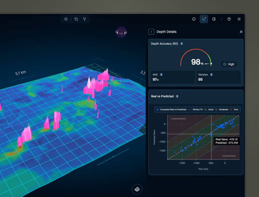Screen dimensions: 259x197
Task: Show help for MAE metric
Action: pos(161,75)
